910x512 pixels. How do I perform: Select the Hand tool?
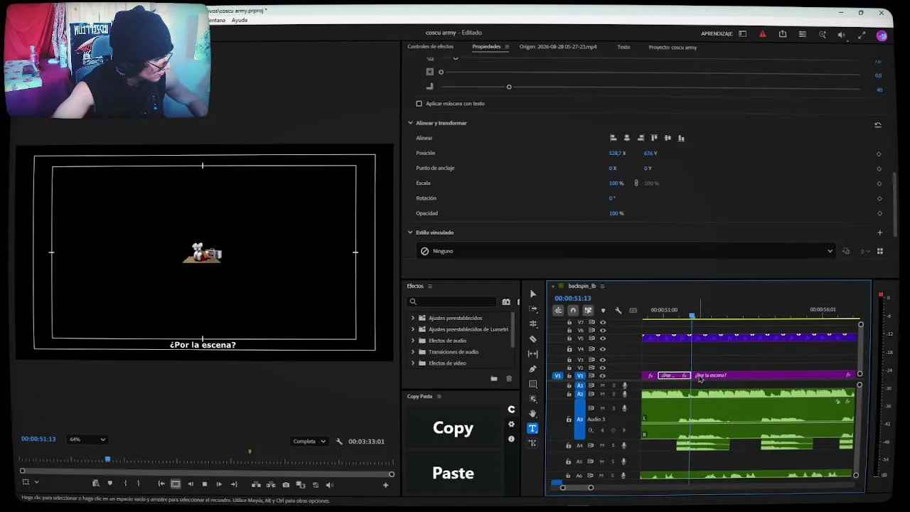coord(532,413)
